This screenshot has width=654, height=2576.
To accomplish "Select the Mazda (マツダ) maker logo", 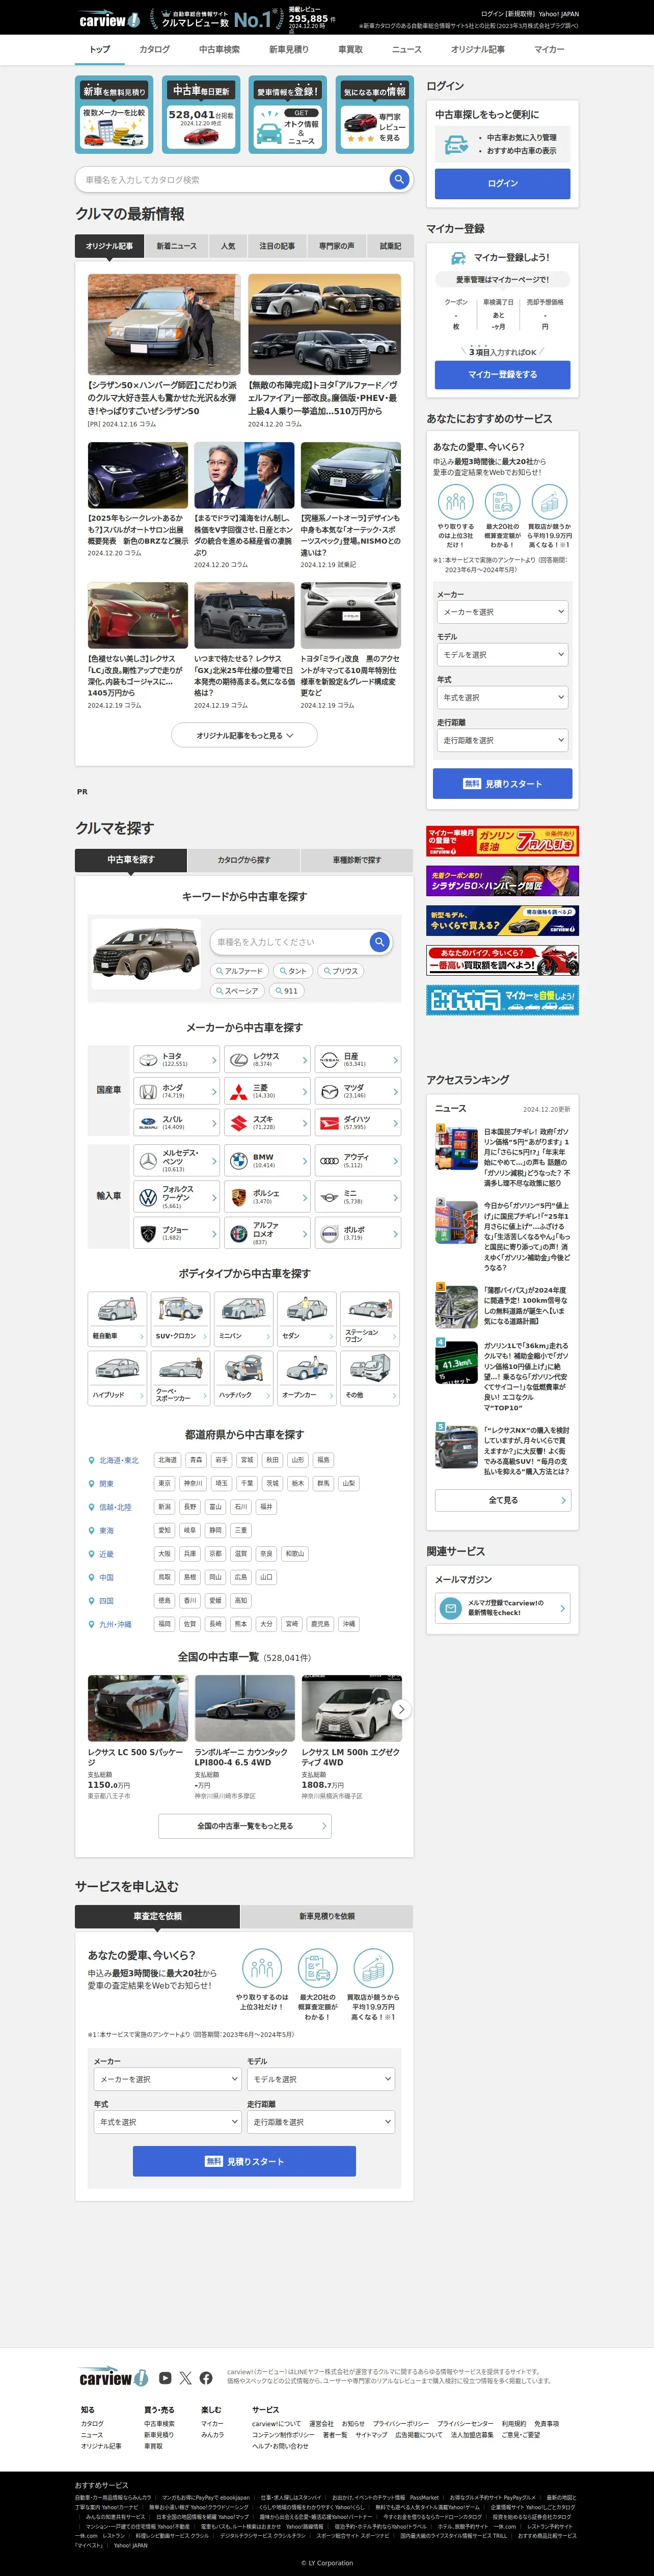I will pyautogui.click(x=329, y=1092).
